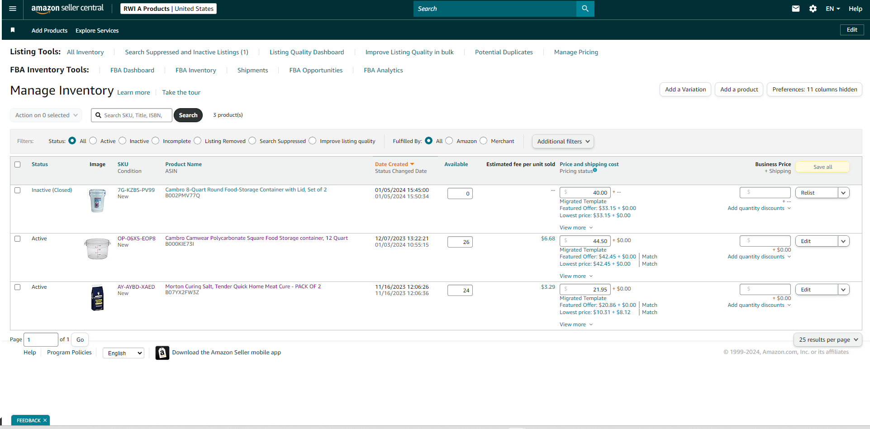Open the English language selector in footer
The image size is (870, 429).
124,353
